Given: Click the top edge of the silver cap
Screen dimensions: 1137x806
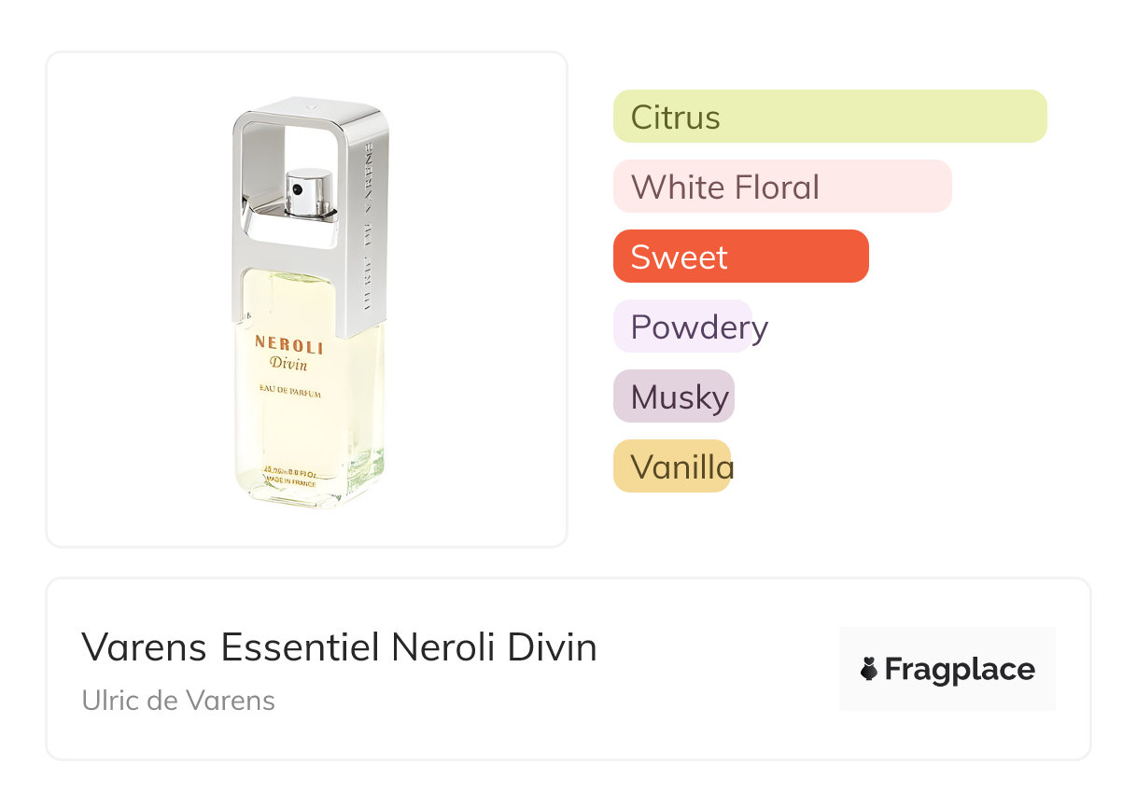Looking at the screenshot, I should tap(310, 104).
